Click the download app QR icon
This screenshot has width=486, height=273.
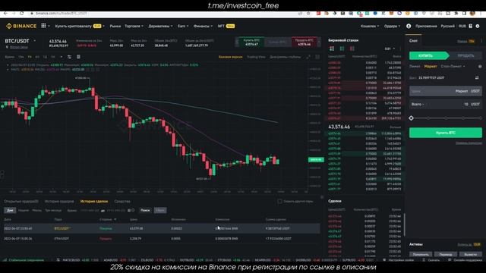point(471,26)
